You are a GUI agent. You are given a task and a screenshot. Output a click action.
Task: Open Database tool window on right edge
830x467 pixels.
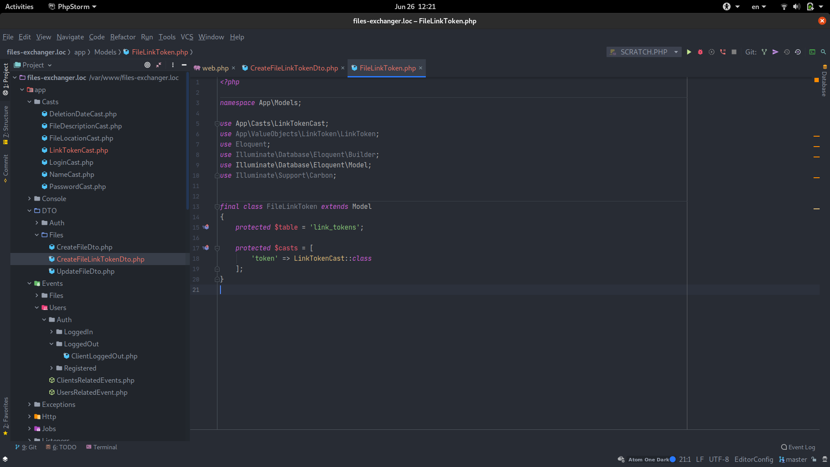pos(824,81)
